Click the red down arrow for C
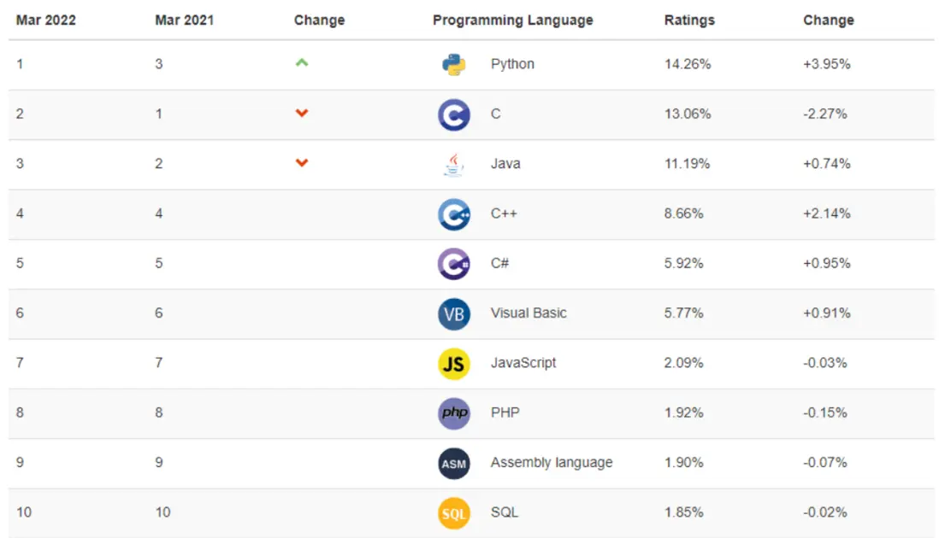The width and height of the screenshot is (939, 538). click(x=301, y=114)
